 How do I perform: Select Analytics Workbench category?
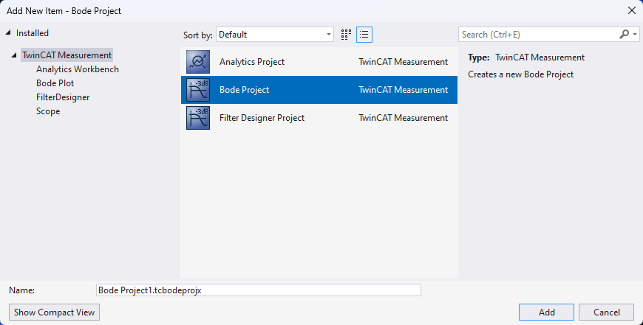(78, 69)
